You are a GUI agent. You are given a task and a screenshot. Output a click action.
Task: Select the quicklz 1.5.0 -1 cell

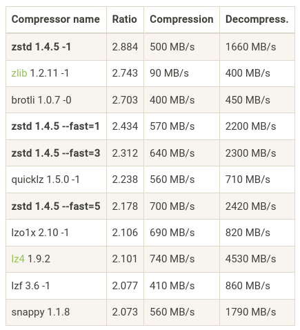[56, 179]
